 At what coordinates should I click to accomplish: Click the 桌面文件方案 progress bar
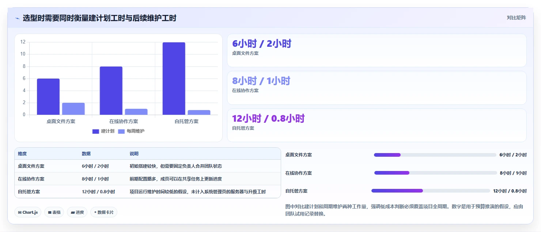(x=435, y=155)
